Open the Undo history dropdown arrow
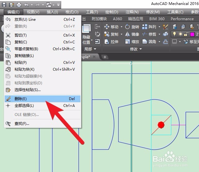 point(32,5)
